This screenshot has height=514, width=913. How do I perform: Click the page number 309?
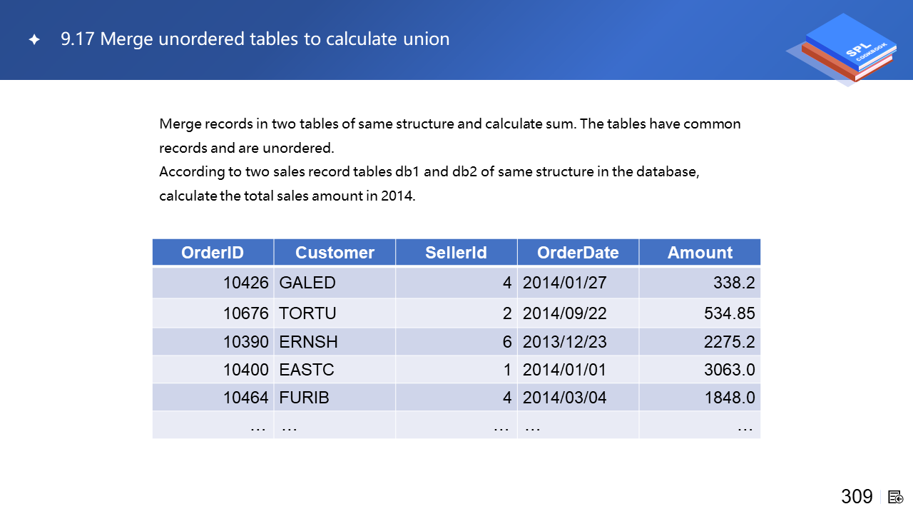tap(857, 496)
